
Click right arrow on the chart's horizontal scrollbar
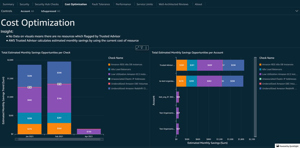pyautogui.click(x=102, y=139)
